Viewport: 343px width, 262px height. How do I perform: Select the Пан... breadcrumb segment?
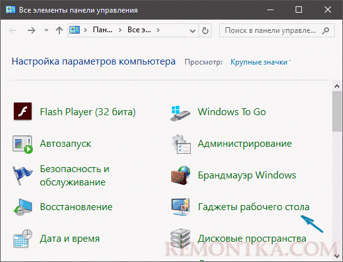tap(102, 30)
